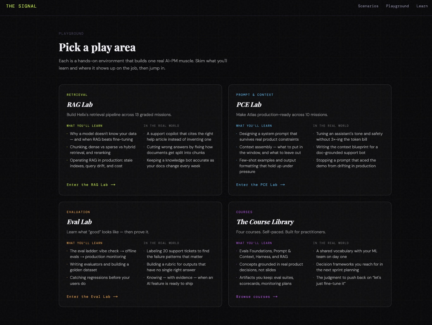Click 'Operating RAG in production' bullet
Image resolution: width=432 pixels, height=325 pixels.
point(101,163)
